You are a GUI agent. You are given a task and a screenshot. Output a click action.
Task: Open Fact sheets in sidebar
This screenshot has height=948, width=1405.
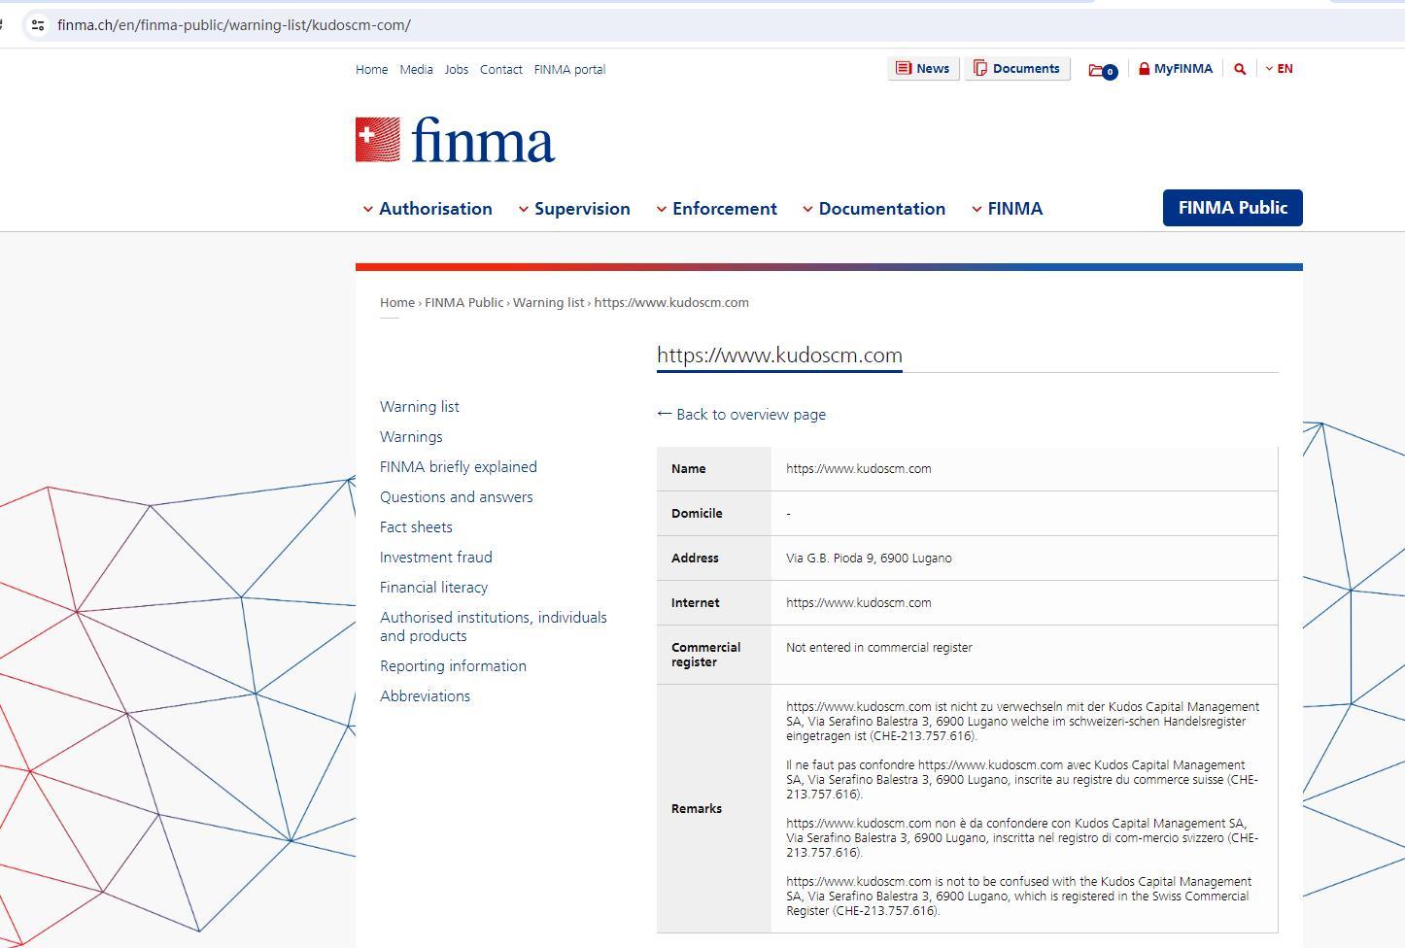(416, 527)
